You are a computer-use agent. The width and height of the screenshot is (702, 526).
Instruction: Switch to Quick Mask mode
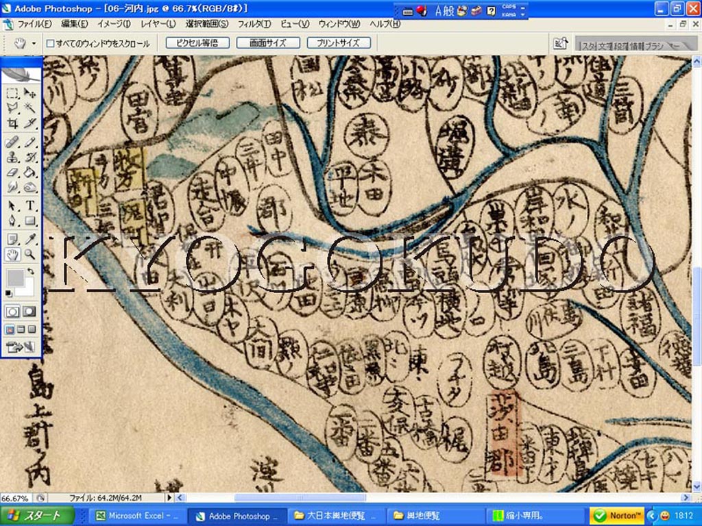(29, 312)
